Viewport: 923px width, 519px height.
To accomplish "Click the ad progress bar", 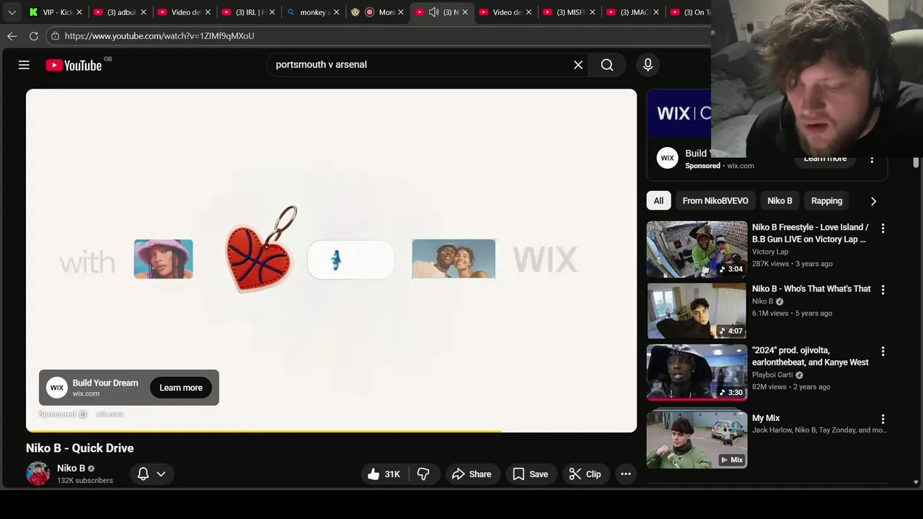I will click(331, 431).
